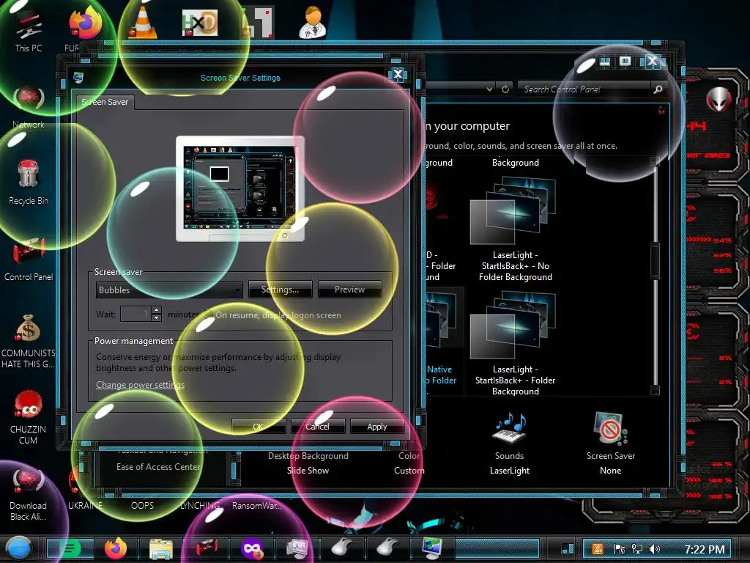Toggle On resume, display logon screen checkbox
Image resolution: width=750 pixels, height=563 pixels.
click(207, 315)
